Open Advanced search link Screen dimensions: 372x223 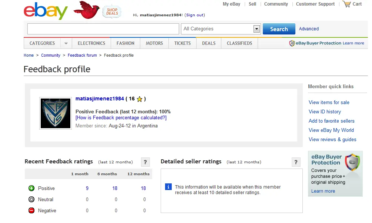click(309, 29)
